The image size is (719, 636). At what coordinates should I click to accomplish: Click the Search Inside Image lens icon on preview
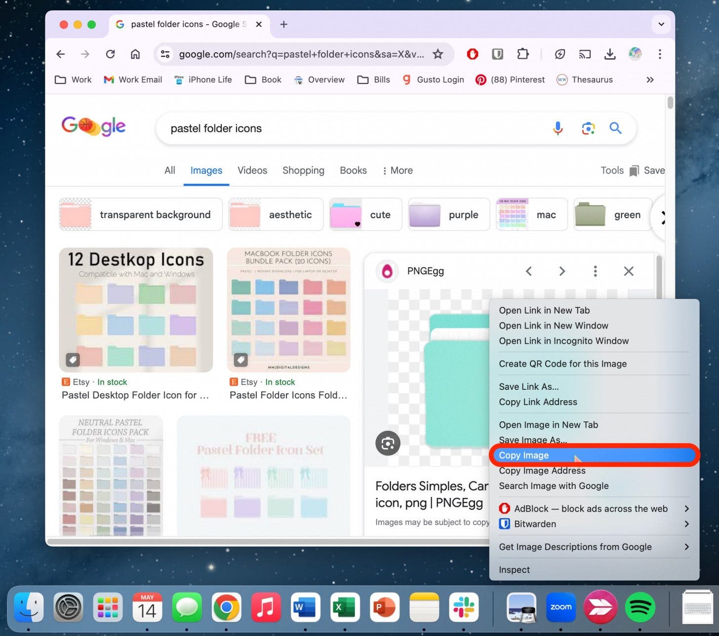point(388,443)
